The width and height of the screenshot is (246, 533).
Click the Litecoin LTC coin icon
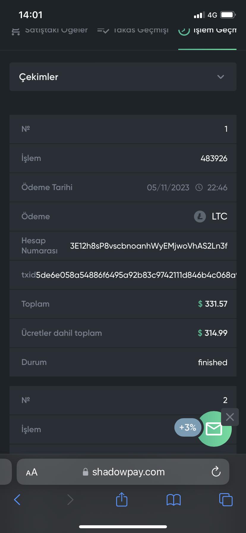200,217
